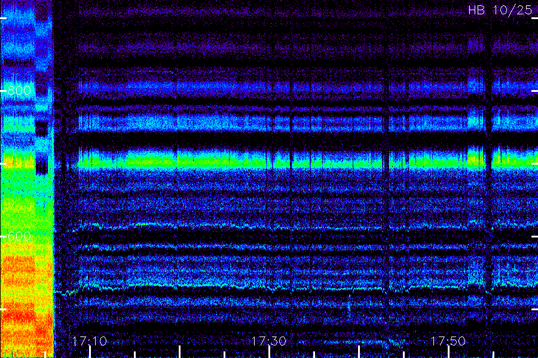The image size is (538, 358).
Task: Click the tick mark below 17:50
Action: click(448, 352)
